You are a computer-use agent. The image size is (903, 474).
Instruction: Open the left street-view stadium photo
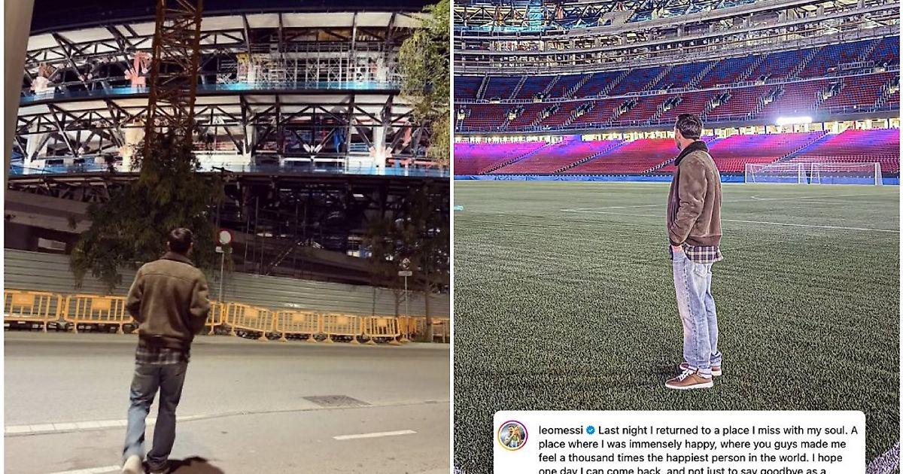point(227,237)
